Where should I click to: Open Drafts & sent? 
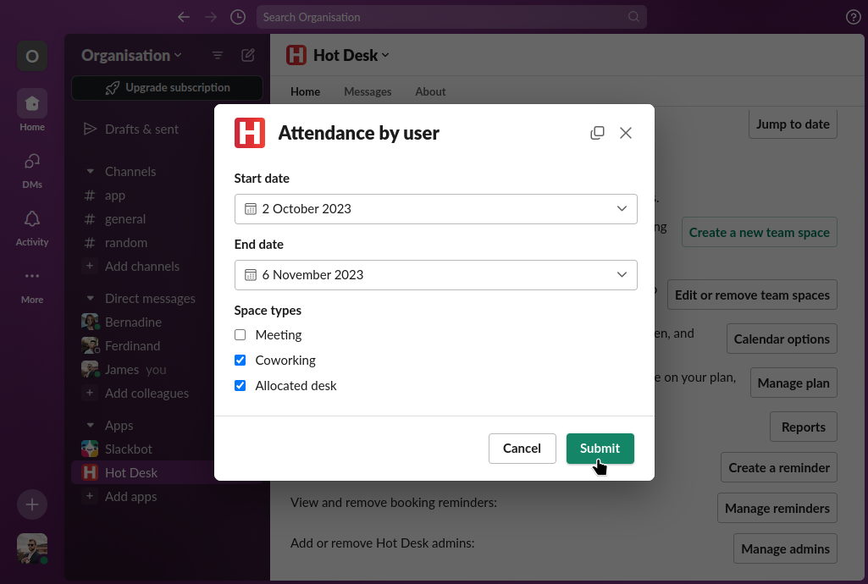pyautogui.click(x=141, y=129)
